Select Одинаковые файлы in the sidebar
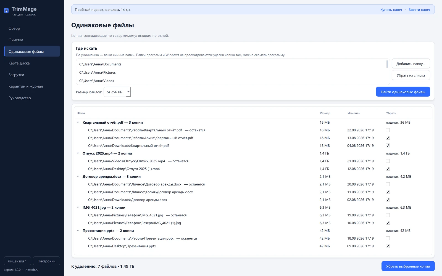 pyautogui.click(x=32, y=51)
